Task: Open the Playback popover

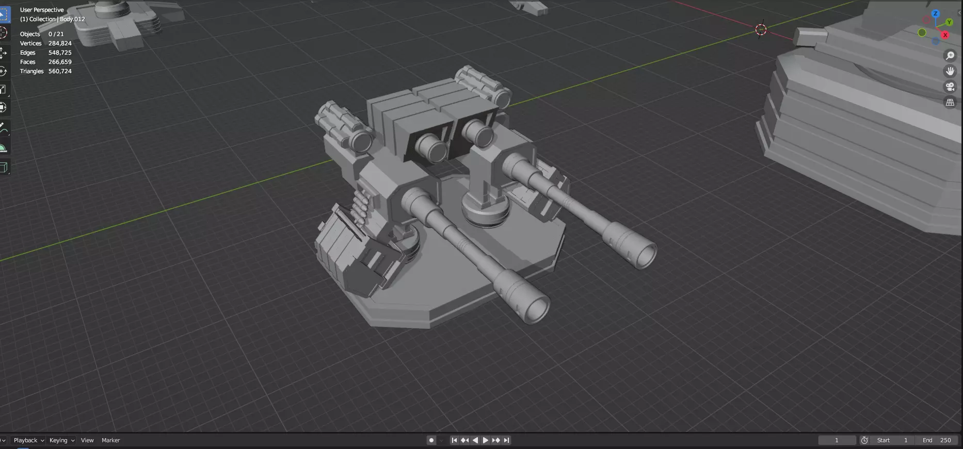Action: click(x=28, y=440)
